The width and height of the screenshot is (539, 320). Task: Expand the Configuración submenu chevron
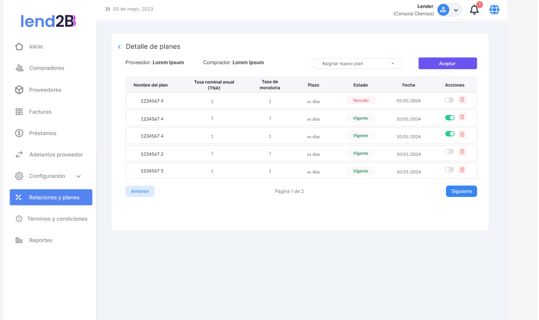(x=79, y=176)
